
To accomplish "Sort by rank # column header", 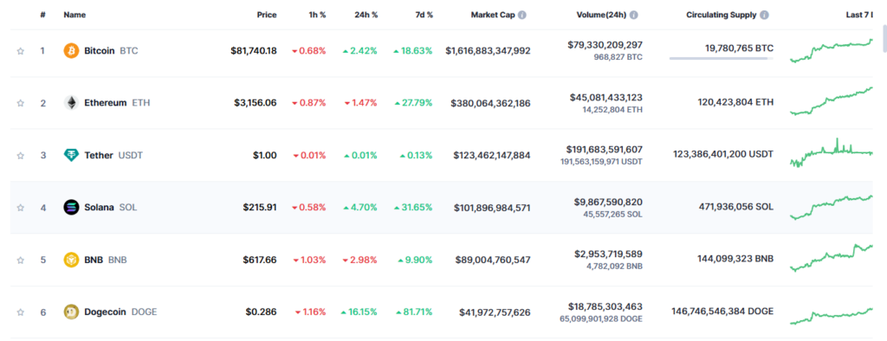I will click(43, 16).
